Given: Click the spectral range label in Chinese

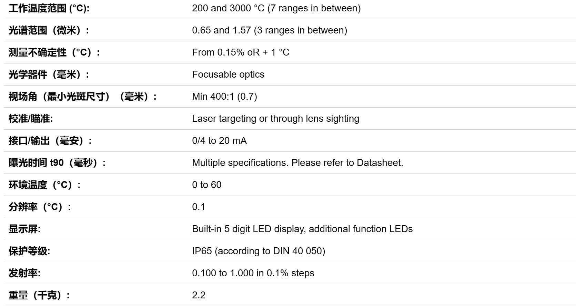Looking at the screenshot, I should coord(49,30).
